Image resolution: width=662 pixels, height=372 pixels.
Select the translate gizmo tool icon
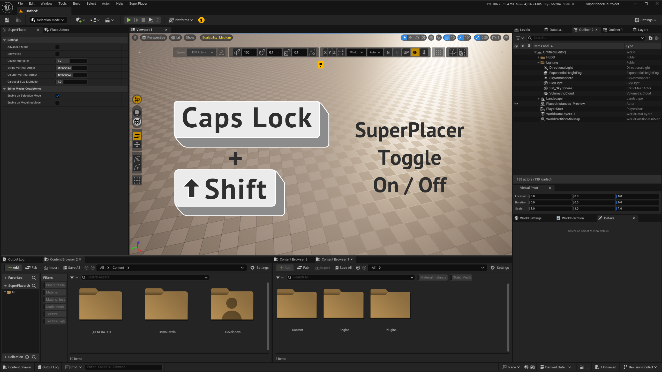(411, 38)
